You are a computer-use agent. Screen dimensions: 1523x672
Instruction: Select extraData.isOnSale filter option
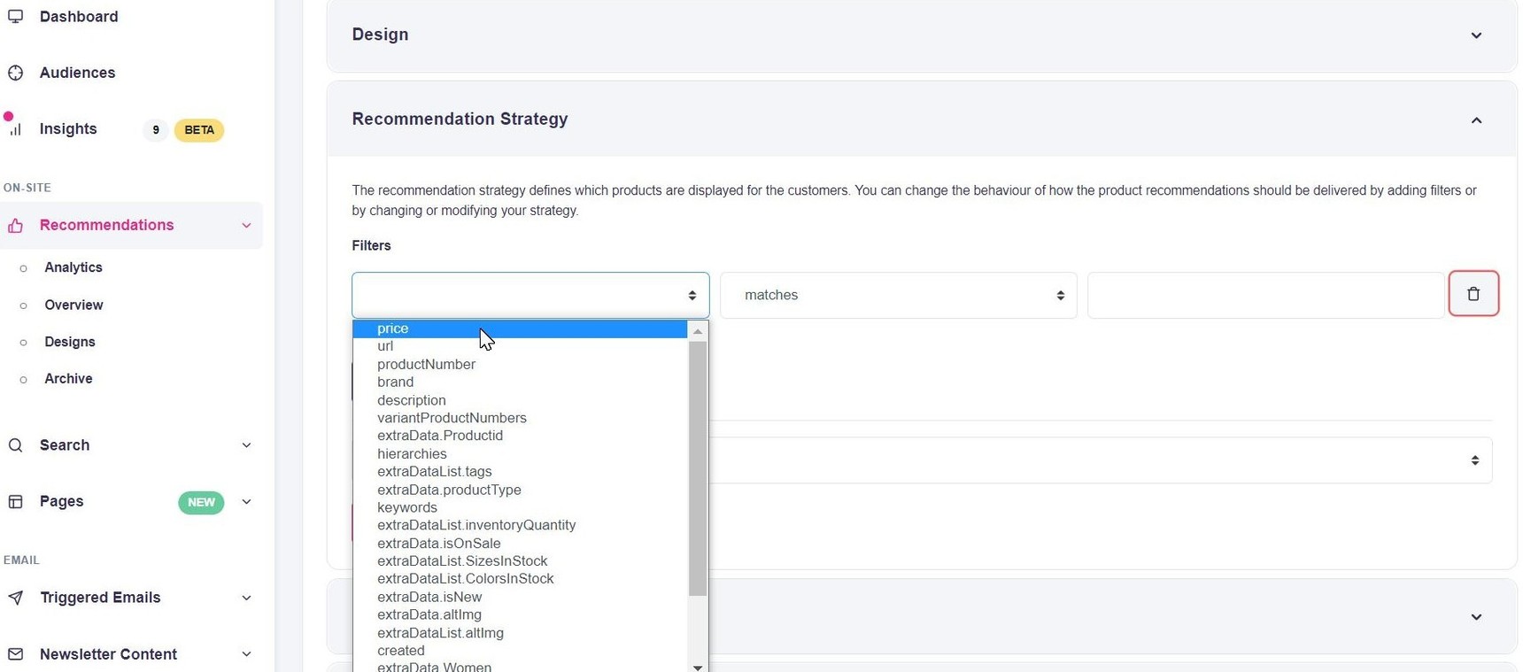(439, 544)
